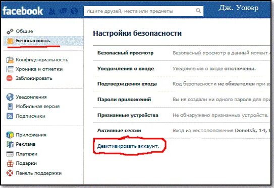274x188 pixels.
Task: Open notifications globe icon in header
Action: coord(74,11)
